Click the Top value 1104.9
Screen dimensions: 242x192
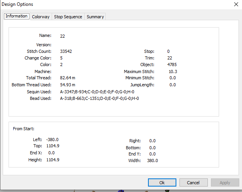point(53,146)
